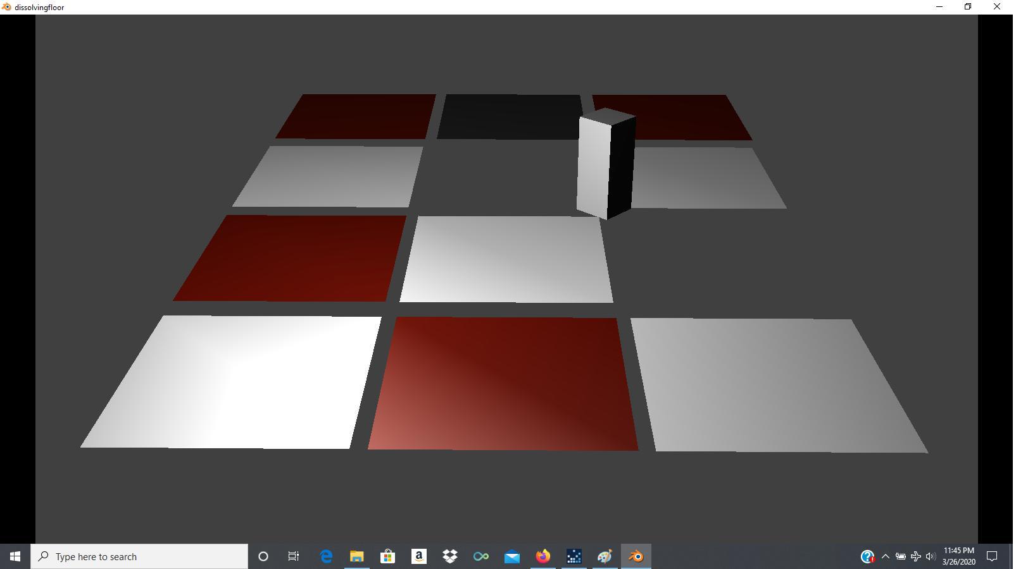Open the Microsoft Store taskbar icon
The width and height of the screenshot is (1016, 569).
coord(387,556)
